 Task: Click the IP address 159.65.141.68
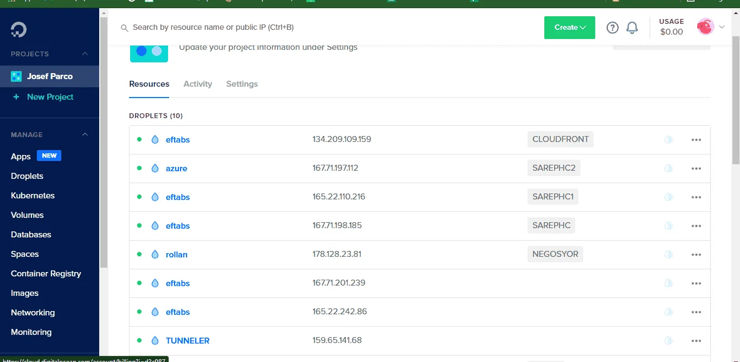coord(337,340)
